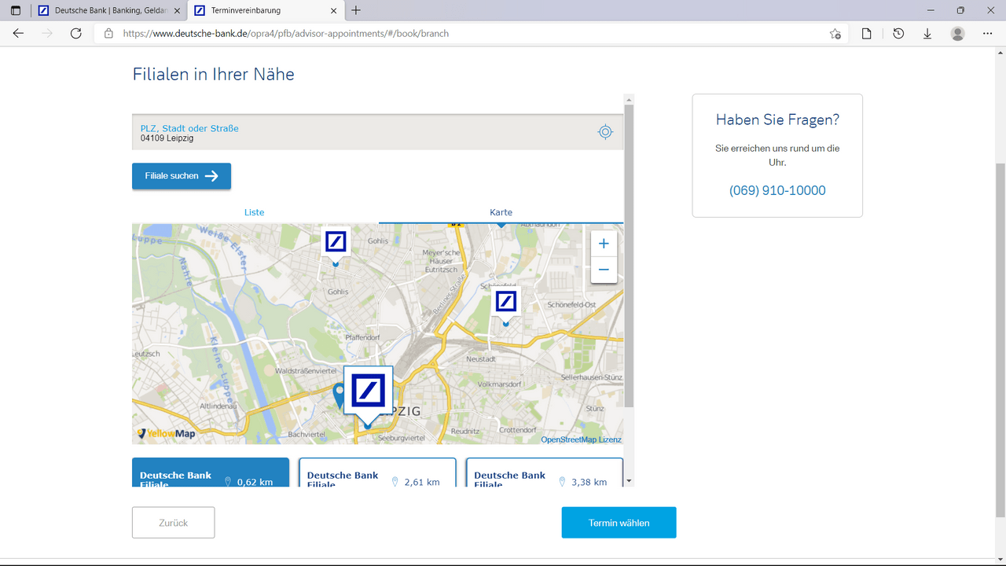
Task: Click the browser address bar
Action: (x=472, y=34)
